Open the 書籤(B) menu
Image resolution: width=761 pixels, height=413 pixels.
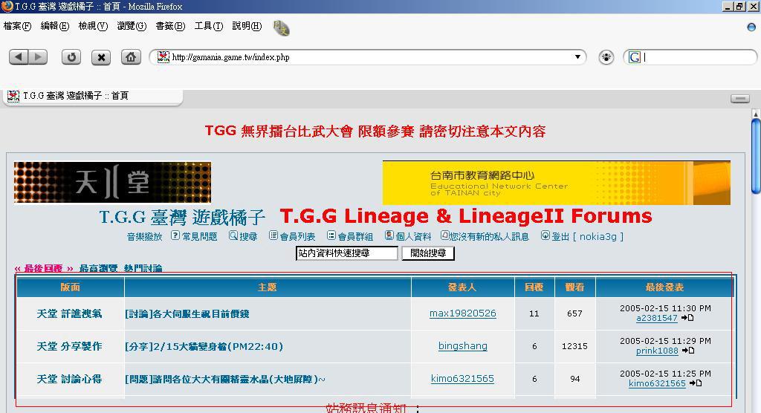click(x=170, y=26)
